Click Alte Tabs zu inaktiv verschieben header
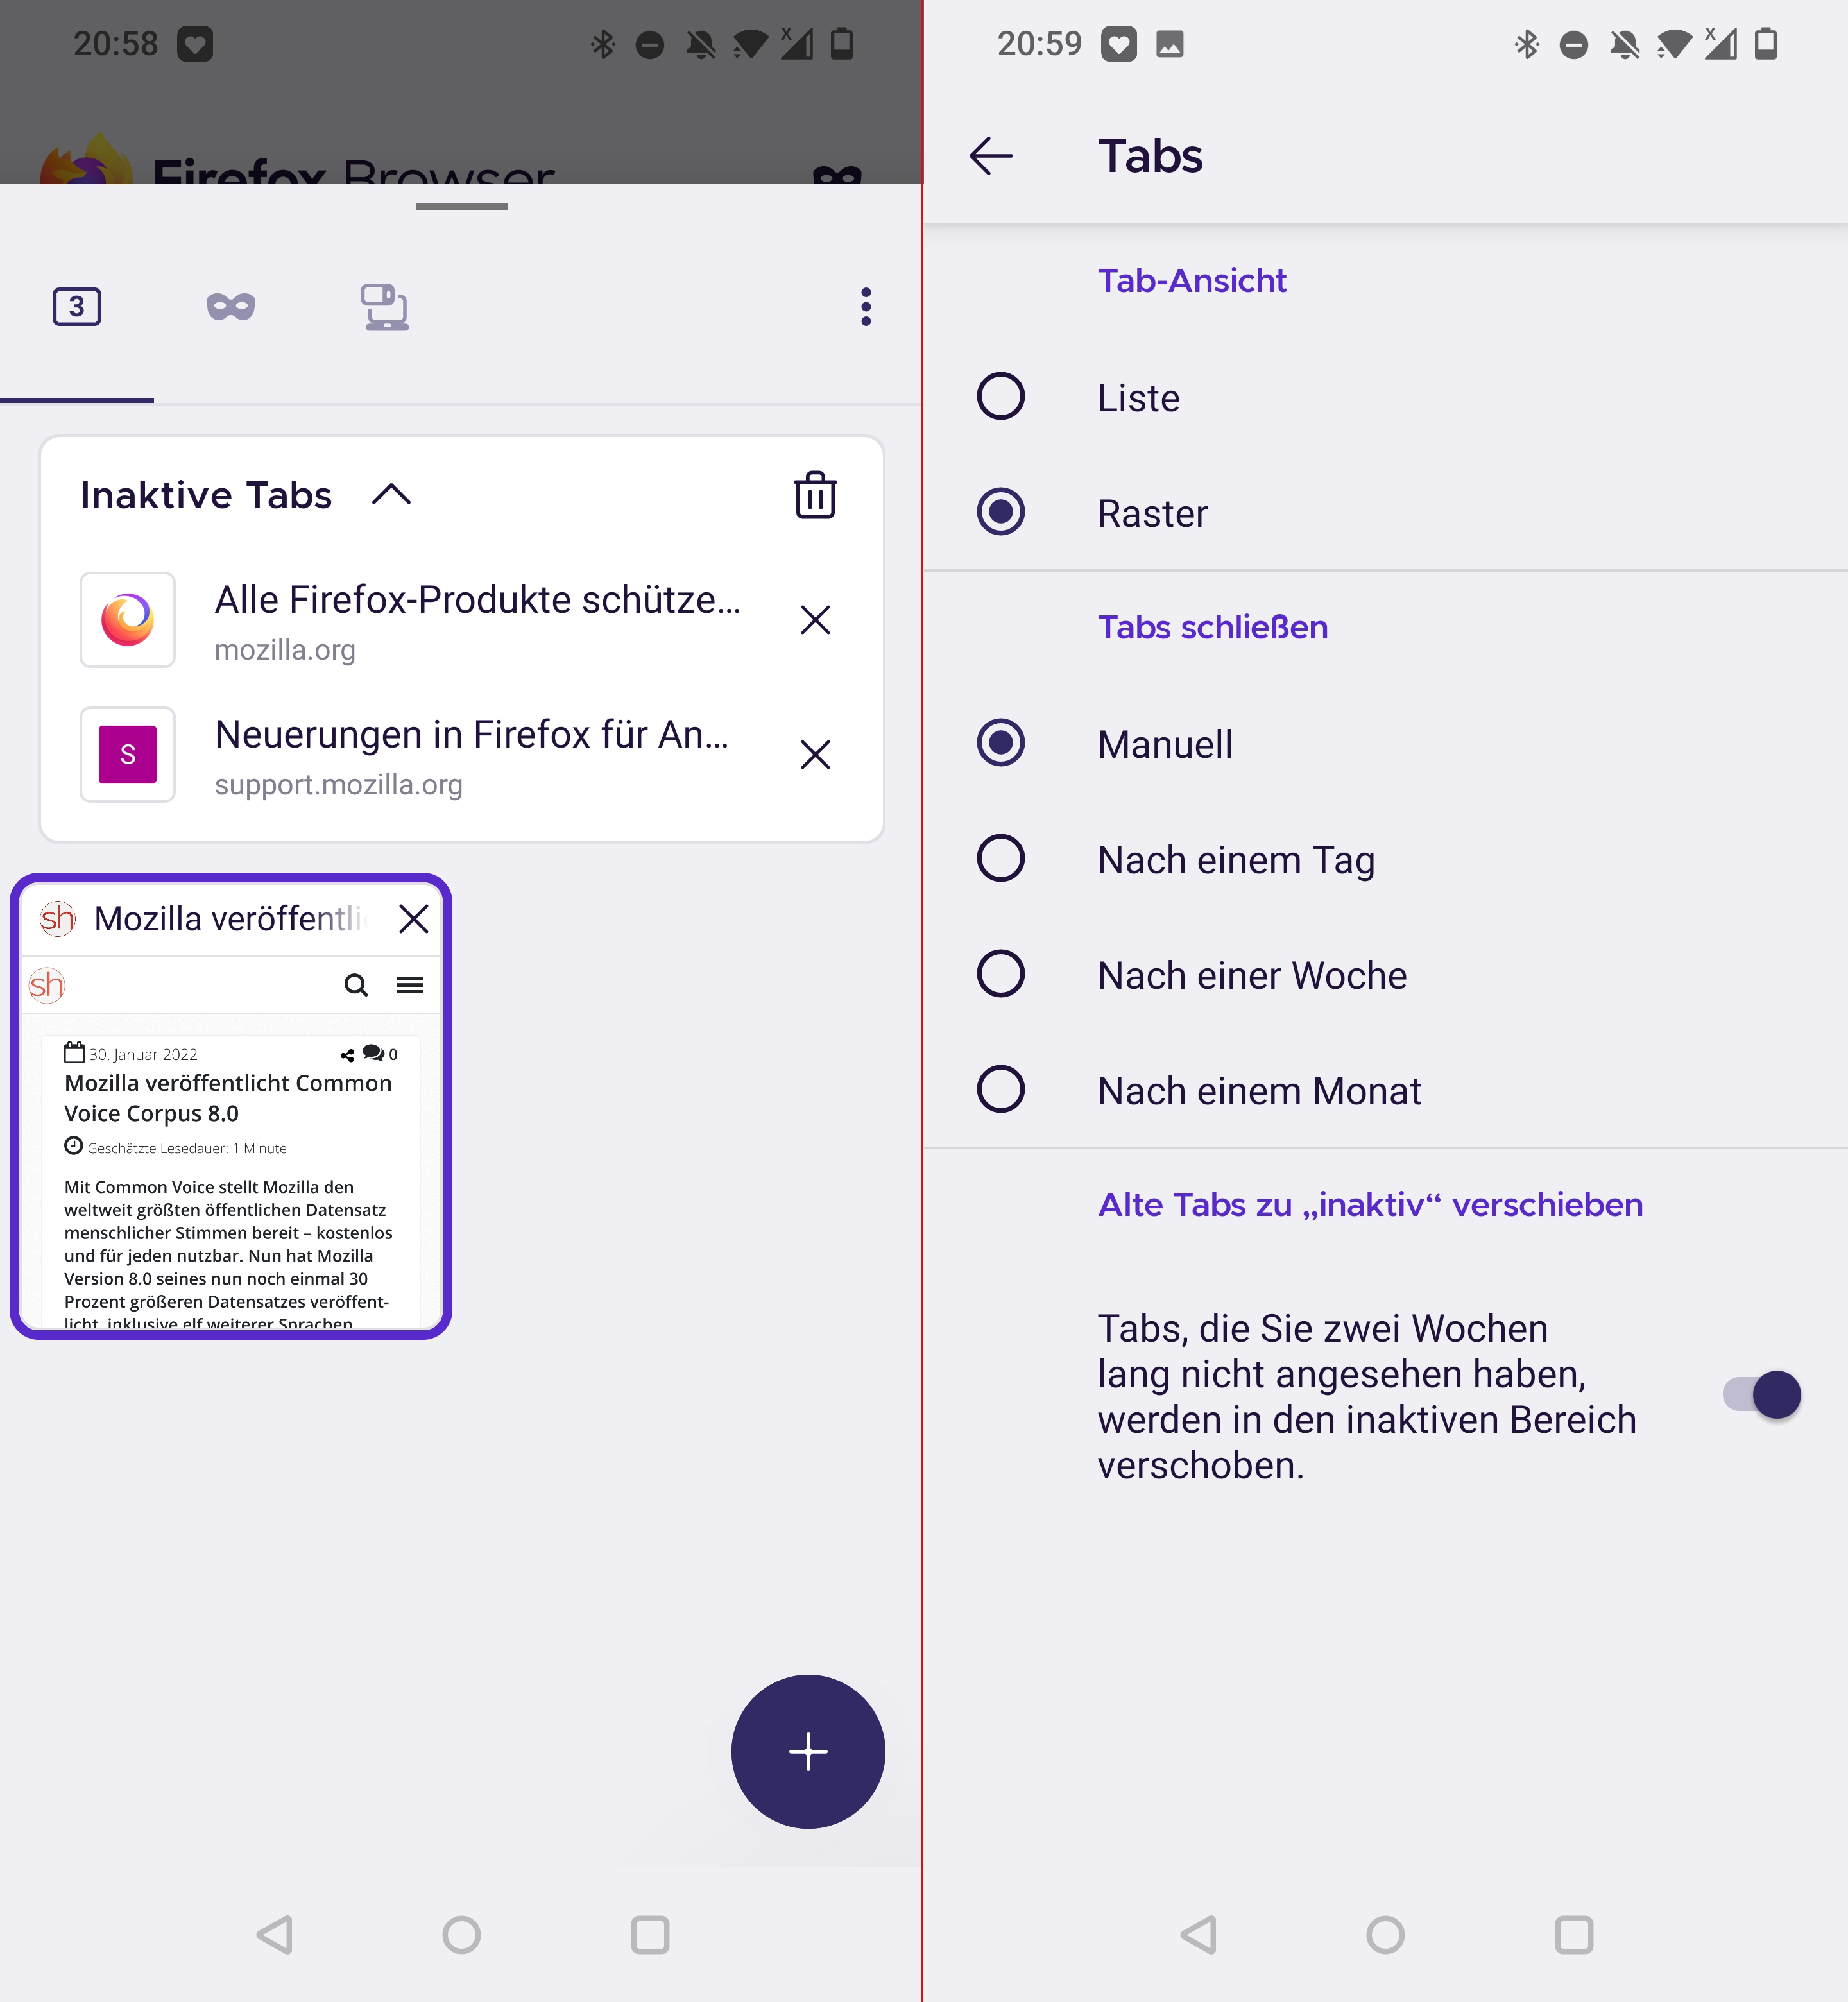1848x2002 pixels. [1370, 1205]
